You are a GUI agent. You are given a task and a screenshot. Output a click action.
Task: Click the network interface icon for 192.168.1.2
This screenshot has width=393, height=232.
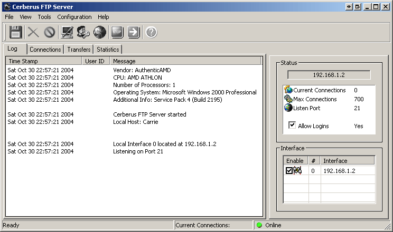pos(297,170)
